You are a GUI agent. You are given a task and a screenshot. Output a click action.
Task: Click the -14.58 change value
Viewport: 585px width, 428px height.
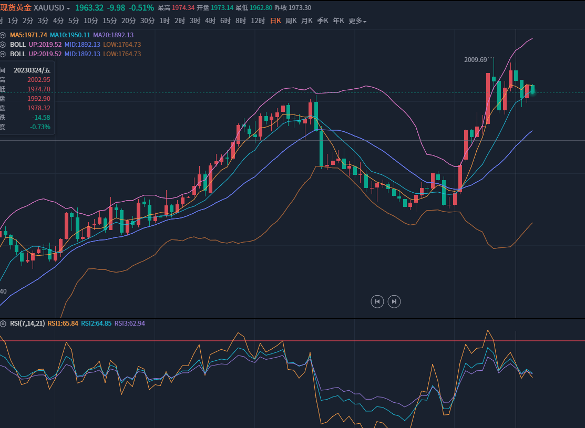tap(41, 118)
